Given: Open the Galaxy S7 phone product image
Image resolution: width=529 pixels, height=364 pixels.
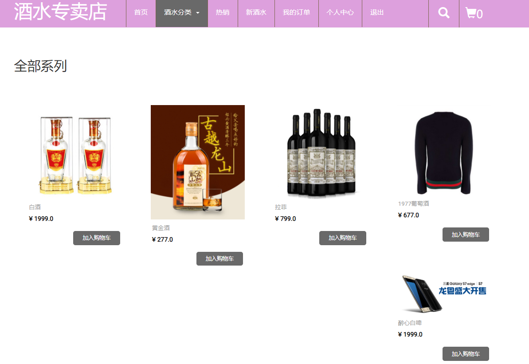Looking at the screenshot, I should (444, 294).
